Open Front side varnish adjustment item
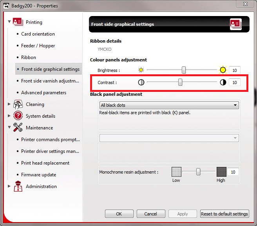257x226 pixels. 50,81
